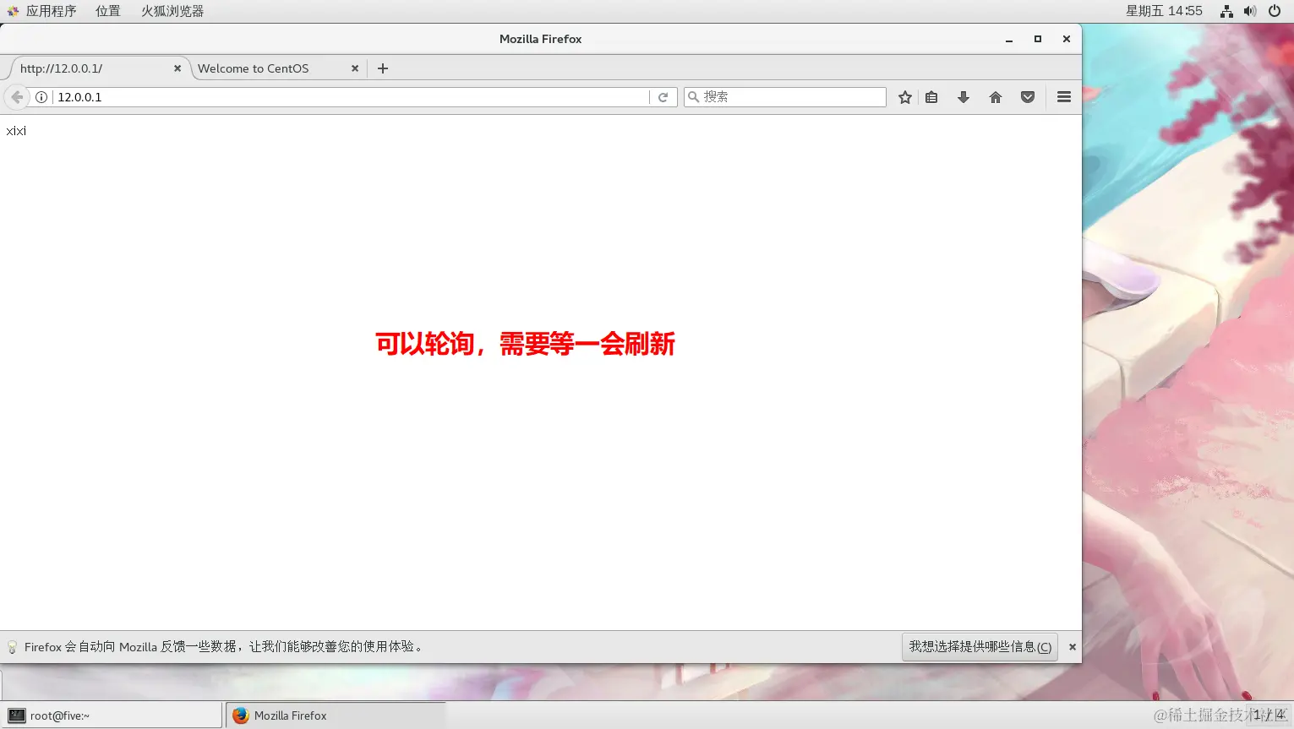Close the http://12.0.0.1/ tab
Viewport: 1294px width, 729px height.
tap(177, 68)
